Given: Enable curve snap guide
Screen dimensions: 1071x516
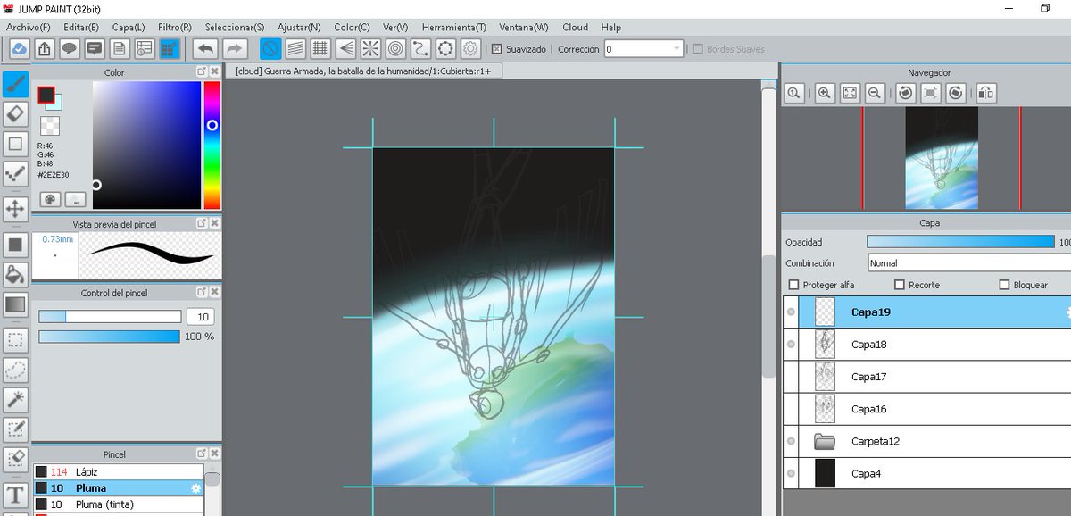Looking at the screenshot, I should [x=420, y=48].
